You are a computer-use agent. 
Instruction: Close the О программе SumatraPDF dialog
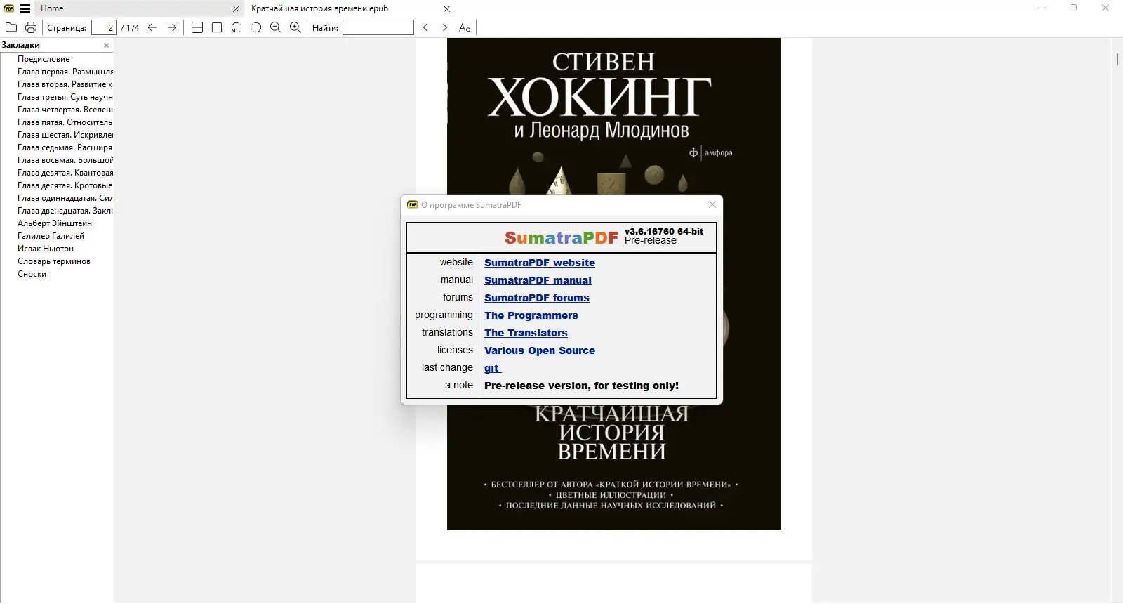point(712,204)
